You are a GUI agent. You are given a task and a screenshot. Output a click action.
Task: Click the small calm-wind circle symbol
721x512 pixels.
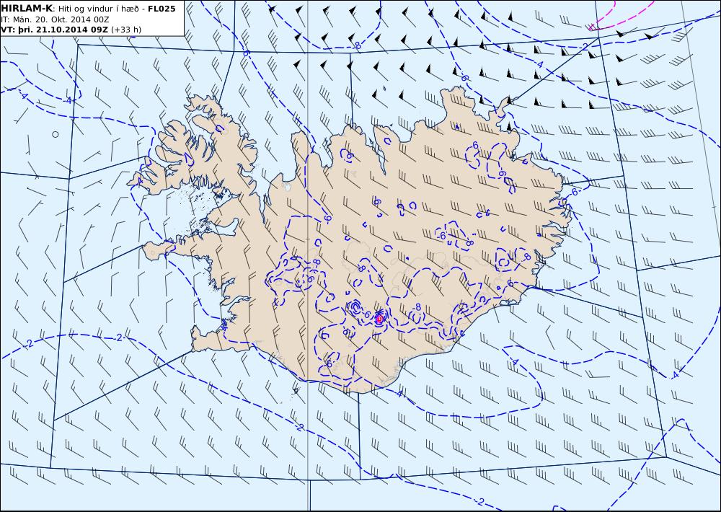[x=56, y=134]
